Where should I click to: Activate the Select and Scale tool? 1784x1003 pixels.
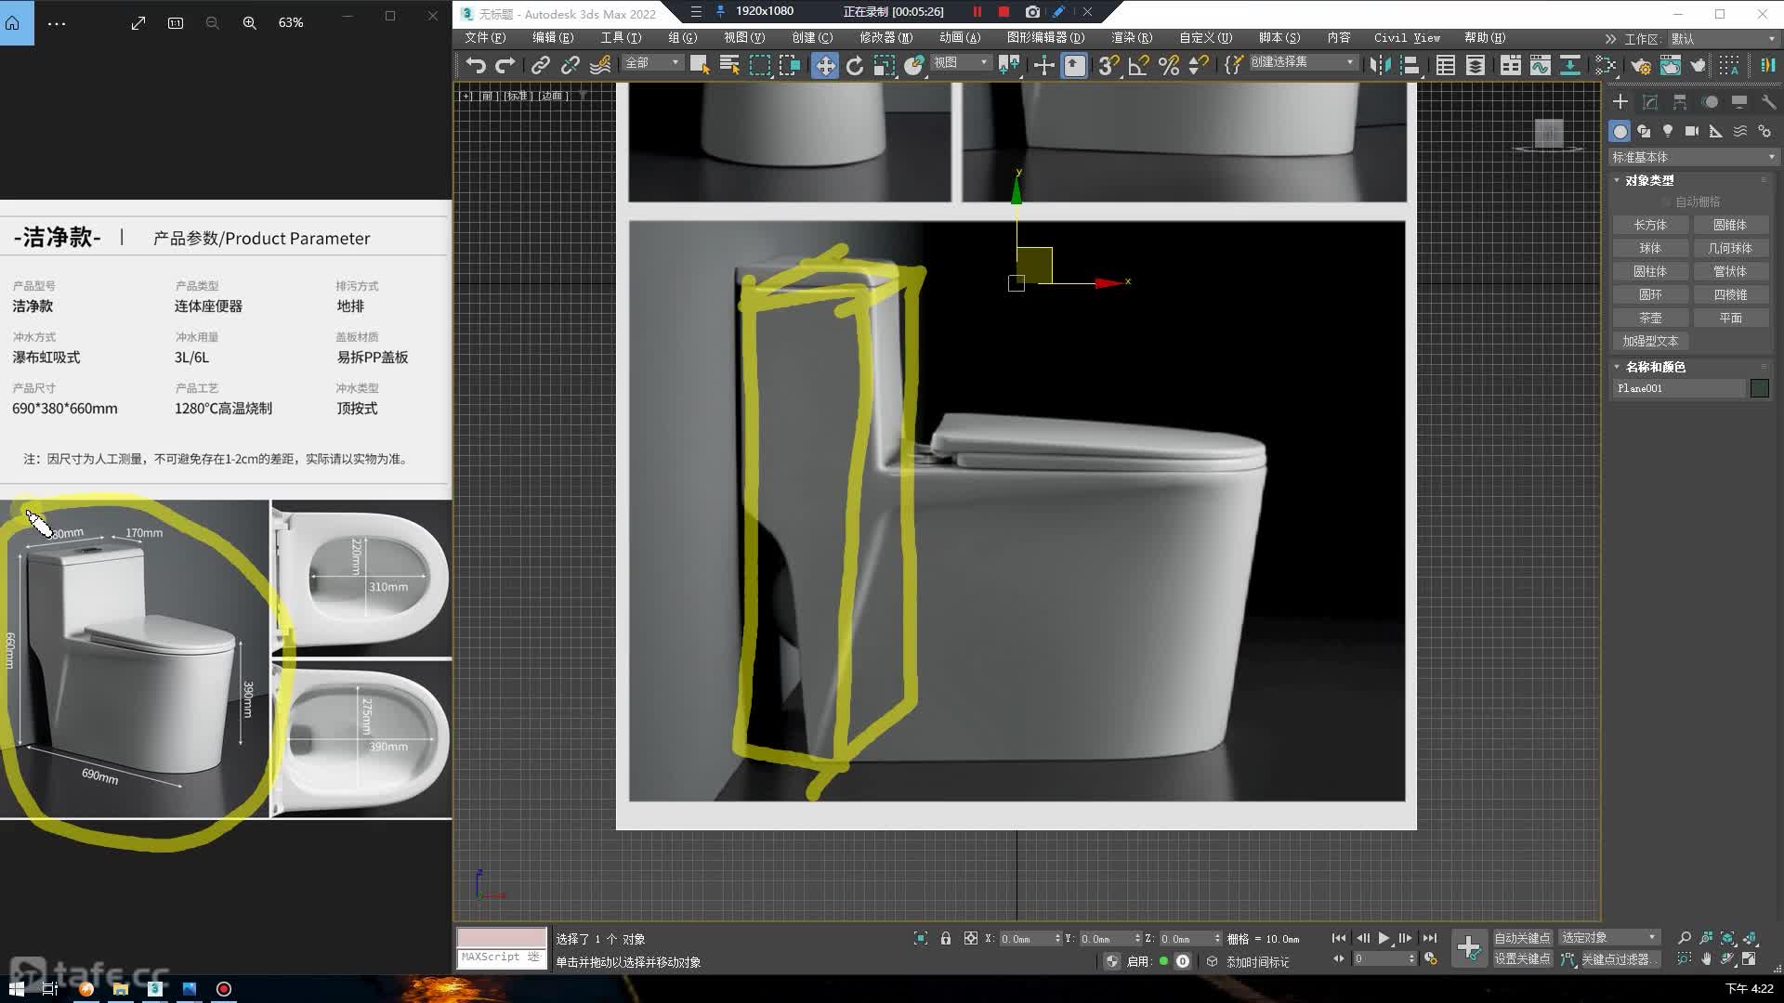click(x=885, y=65)
